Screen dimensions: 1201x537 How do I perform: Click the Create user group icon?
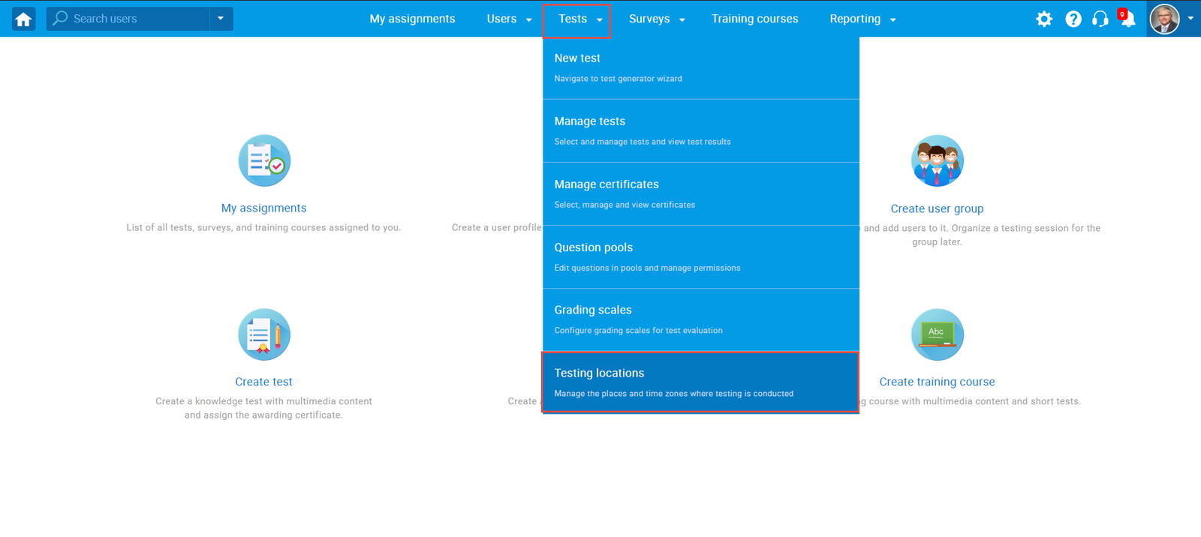(x=937, y=160)
